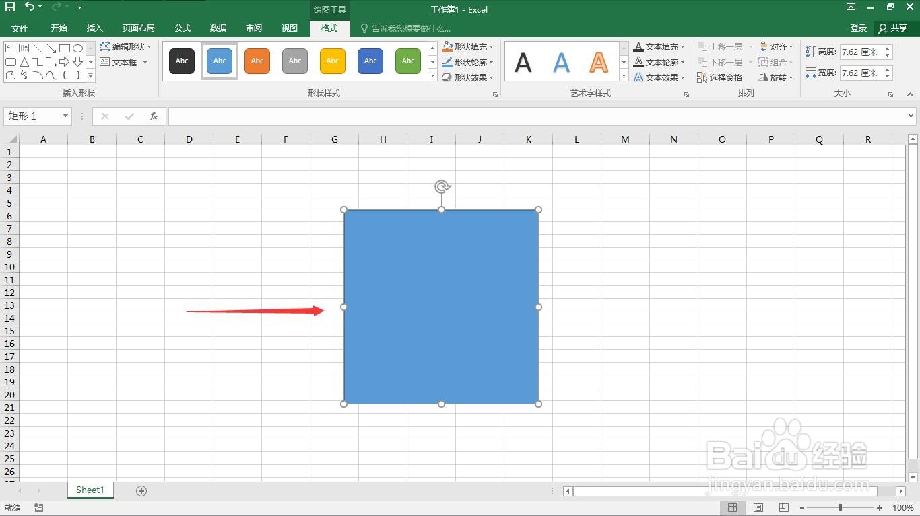
Task: Select the right block arrow shape
Action: [x=64, y=62]
